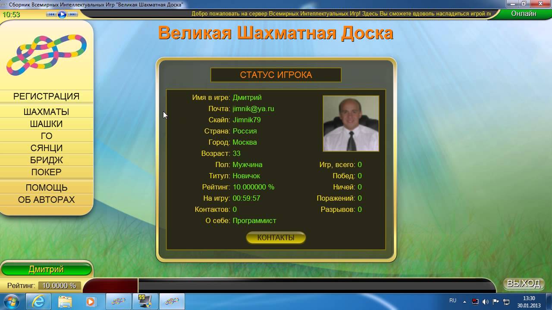This screenshot has width=552, height=310.
Task: Open the ПОМОЩЬ help page
Action: pos(47,188)
